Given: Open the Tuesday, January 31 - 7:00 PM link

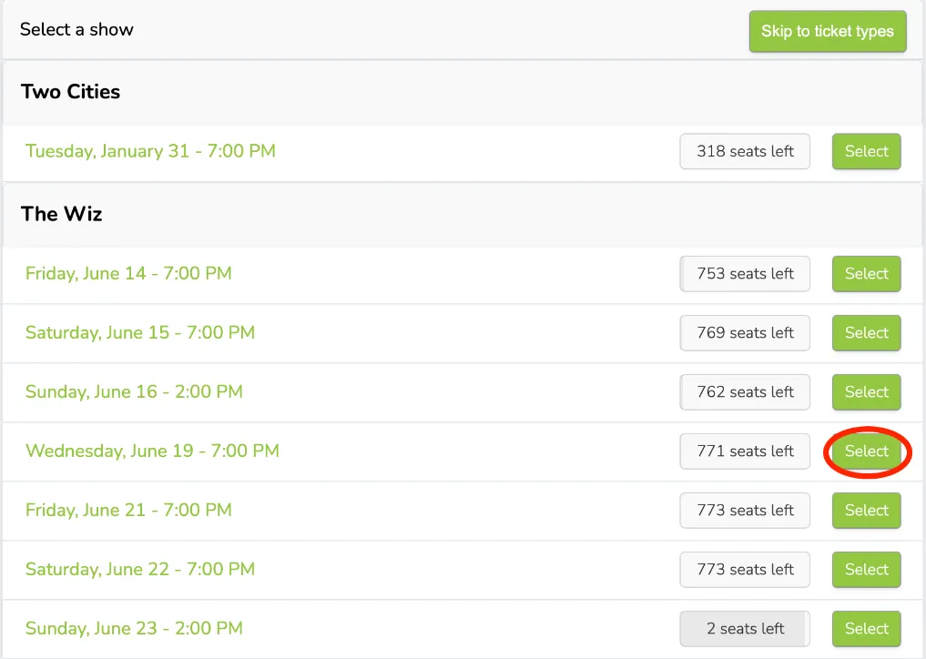Looking at the screenshot, I should [150, 151].
